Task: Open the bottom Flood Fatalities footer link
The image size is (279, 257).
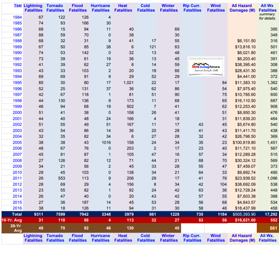Action: point(78,238)
